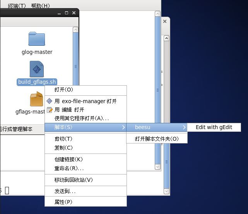Click the text editor notepad icon in menu
248x214 pixels.
50,110
